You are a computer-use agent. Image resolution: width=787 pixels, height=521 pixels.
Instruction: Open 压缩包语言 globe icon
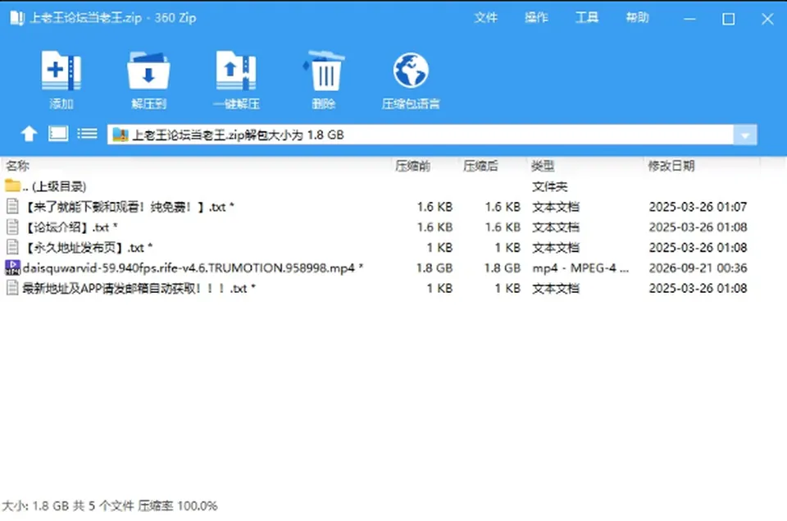[411, 71]
